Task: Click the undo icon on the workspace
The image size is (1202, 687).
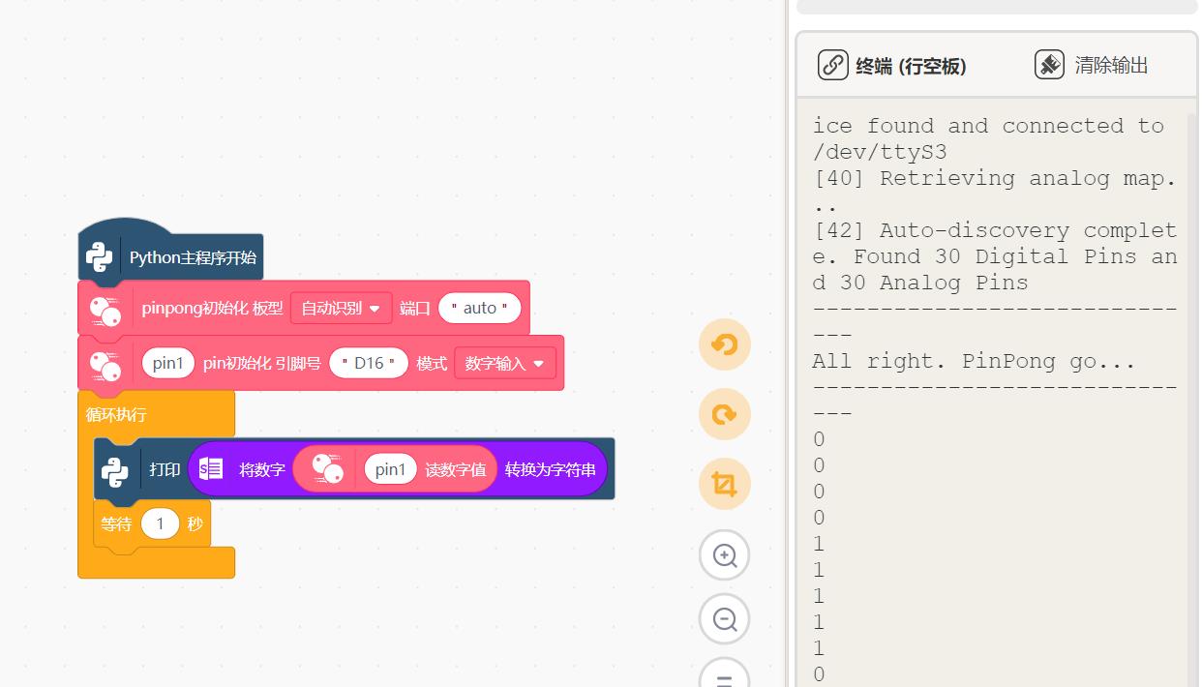Action: [x=725, y=344]
